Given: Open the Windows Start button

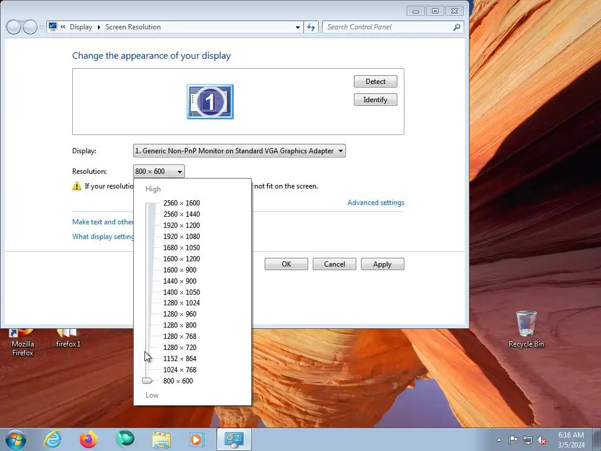Looking at the screenshot, I should coord(16,439).
